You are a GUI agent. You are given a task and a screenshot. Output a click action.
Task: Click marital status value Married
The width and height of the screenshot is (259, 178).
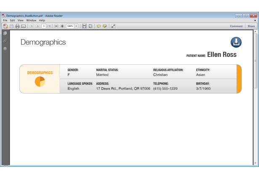(102, 75)
